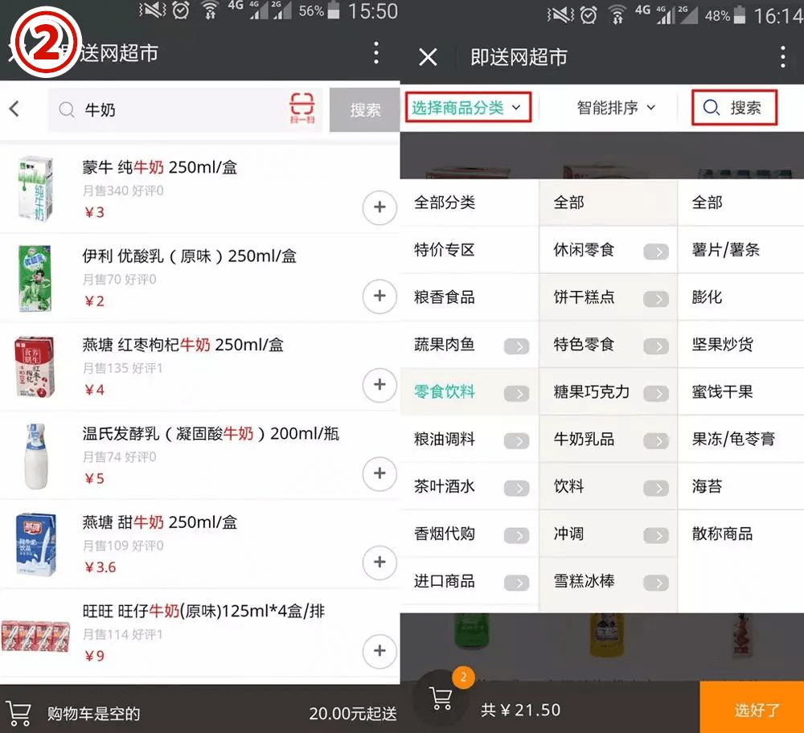Select 粮香食品 category
Screen dimensions: 804x733
click(470, 297)
